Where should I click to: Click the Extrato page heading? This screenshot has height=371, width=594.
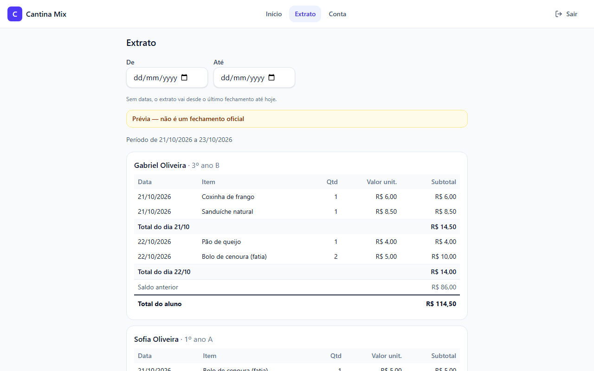141,43
